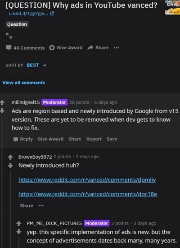The width and height of the screenshot is (180, 248).
Task: Follow the dpmliy reddit comments link
Action: [87, 180]
